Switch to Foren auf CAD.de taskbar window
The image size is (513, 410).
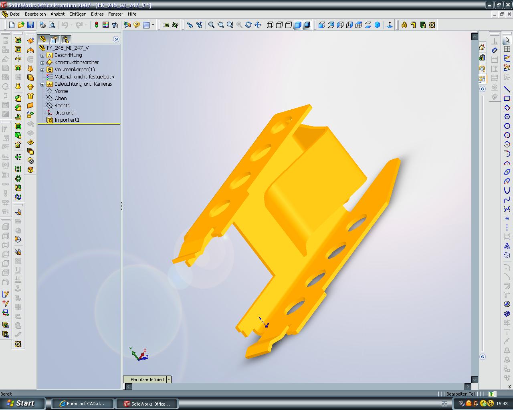(83, 404)
